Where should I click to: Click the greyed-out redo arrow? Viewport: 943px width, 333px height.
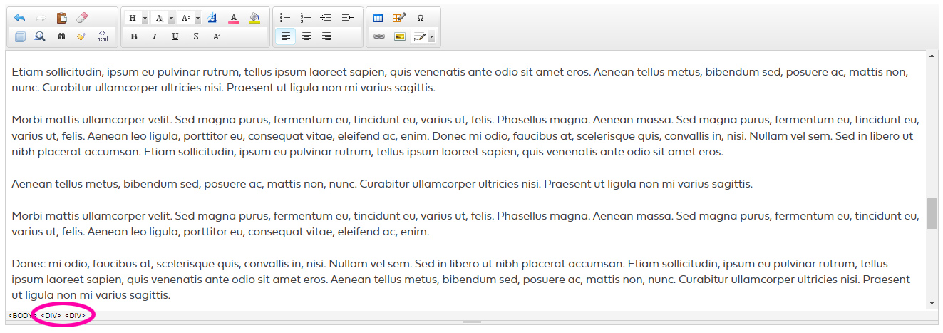[x=41, y=18]
